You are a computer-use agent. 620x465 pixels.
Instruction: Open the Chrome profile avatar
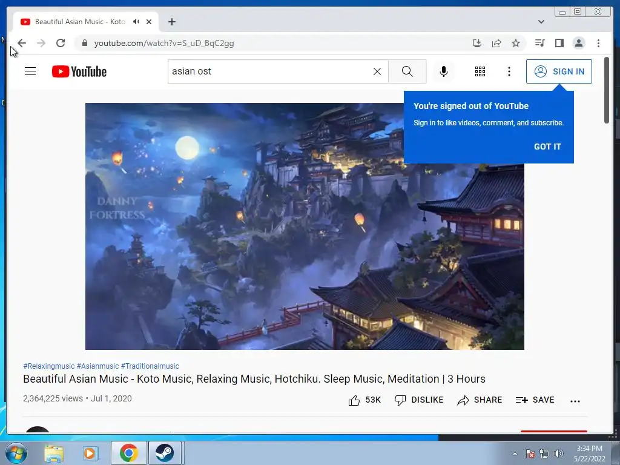tap(579, 43)
